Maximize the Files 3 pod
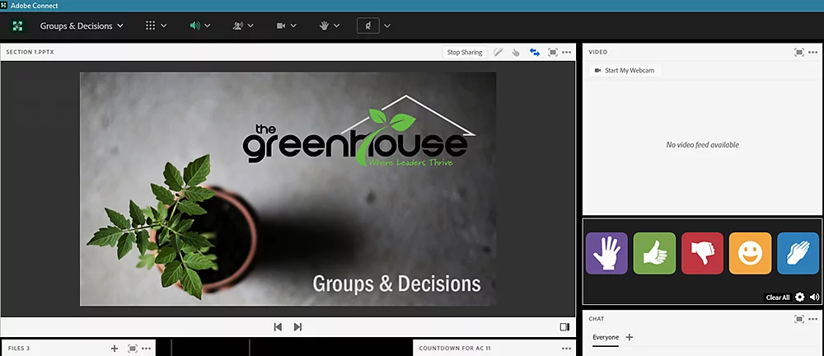 click(133, 348)
